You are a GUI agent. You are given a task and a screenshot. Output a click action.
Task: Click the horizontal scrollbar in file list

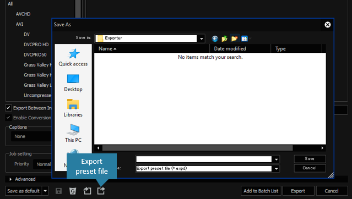198,148
